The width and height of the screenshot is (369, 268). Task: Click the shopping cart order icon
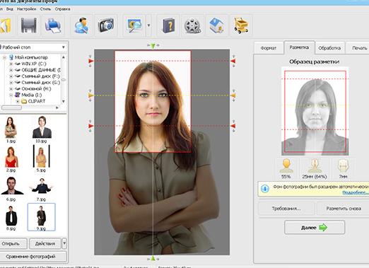pyautogui.click(x=241, y=25)
